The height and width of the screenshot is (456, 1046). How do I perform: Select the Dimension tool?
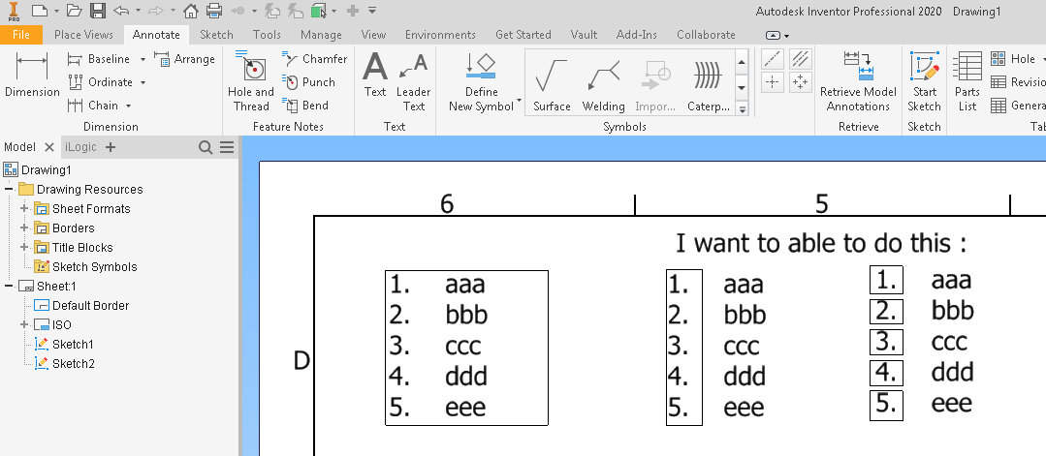tap(32, 76)
